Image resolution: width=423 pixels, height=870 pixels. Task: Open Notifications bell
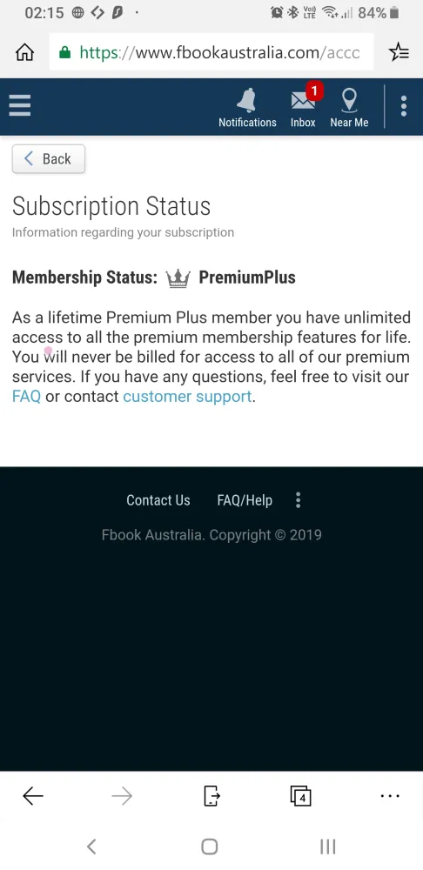click(247, 108)
